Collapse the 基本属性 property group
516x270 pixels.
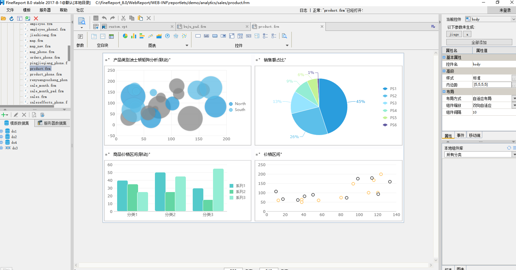coord(444,57)
